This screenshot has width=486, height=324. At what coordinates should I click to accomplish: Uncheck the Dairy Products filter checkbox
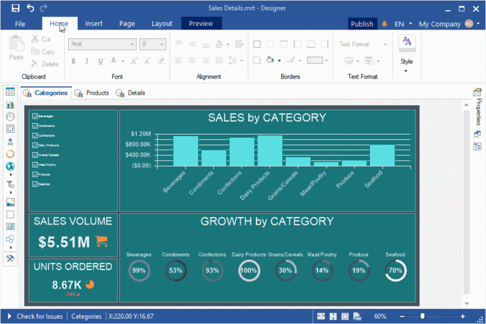(35, 145)
